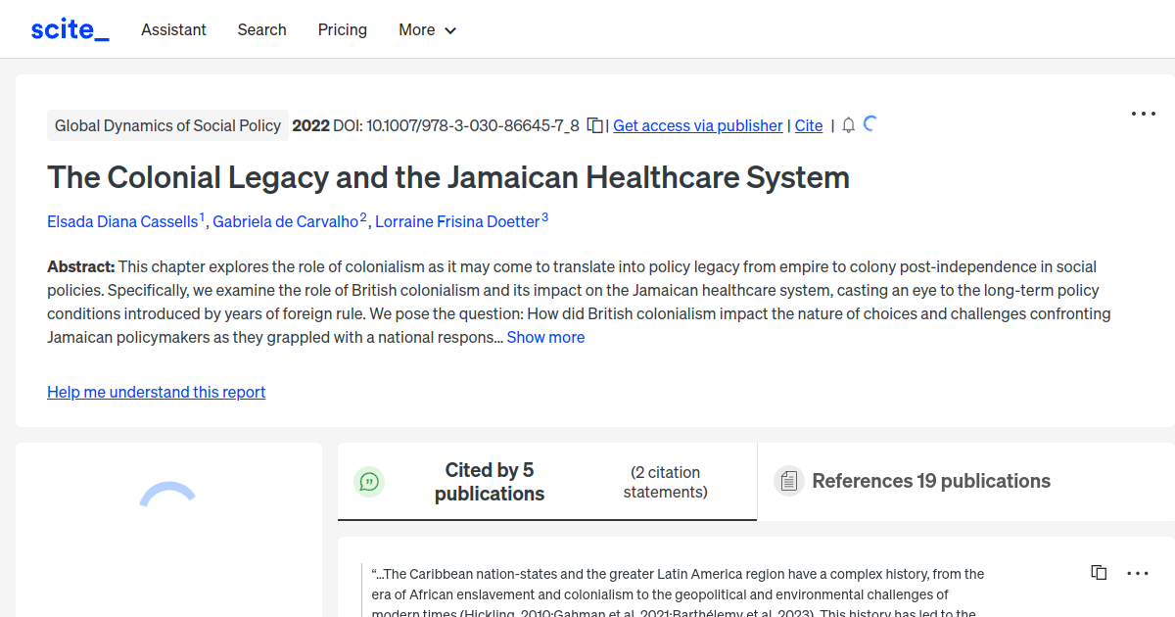Click Help me understand this report
This screenshot has width=1175, height=617.
(x=156, y=392)
